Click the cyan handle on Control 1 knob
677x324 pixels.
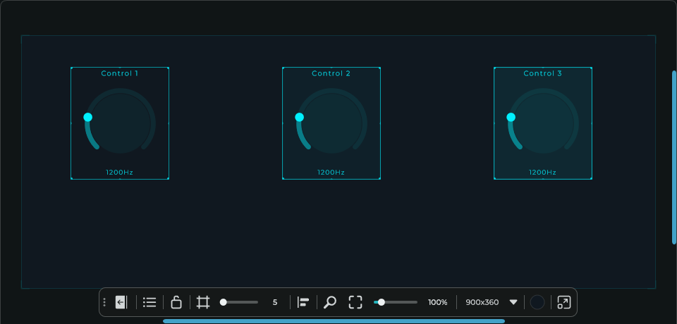(x=87, y=118)
